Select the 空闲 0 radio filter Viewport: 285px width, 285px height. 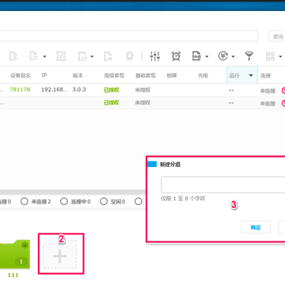click(x=104, y=202)
